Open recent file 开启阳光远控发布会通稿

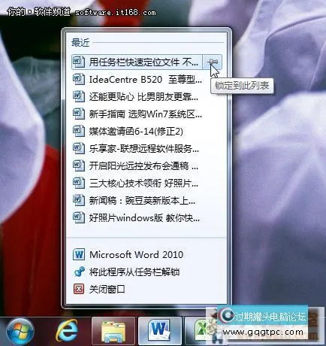coord(146,166)
